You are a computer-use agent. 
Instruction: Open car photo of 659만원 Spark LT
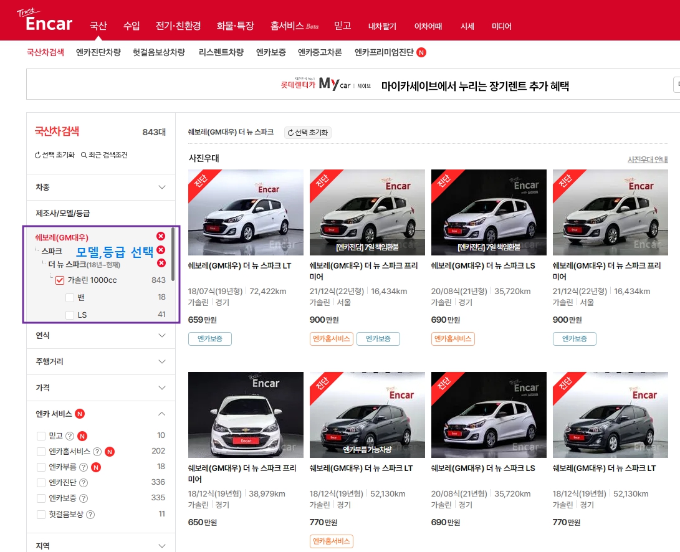click(246, 212)
